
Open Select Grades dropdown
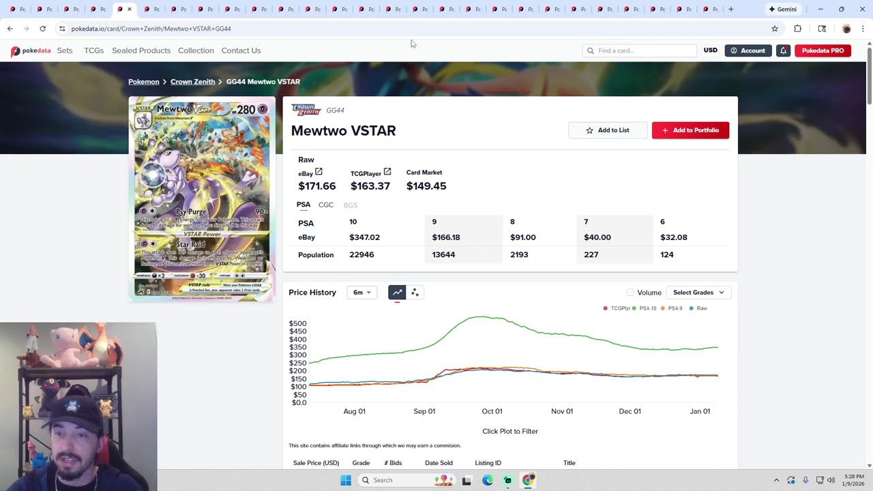click(698, 293)
